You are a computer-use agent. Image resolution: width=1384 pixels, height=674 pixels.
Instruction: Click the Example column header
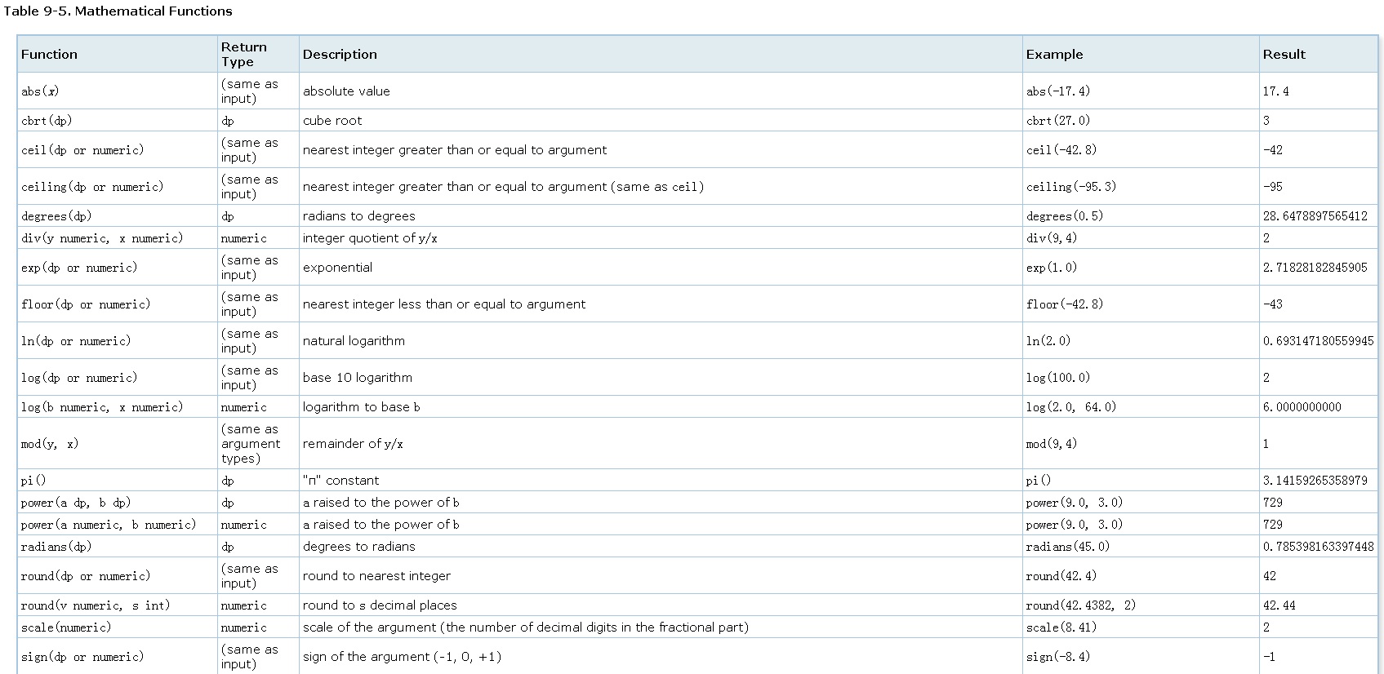click(1054, 55)
